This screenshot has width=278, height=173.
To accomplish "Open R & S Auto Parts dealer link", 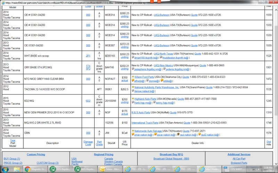I will 141,112.
